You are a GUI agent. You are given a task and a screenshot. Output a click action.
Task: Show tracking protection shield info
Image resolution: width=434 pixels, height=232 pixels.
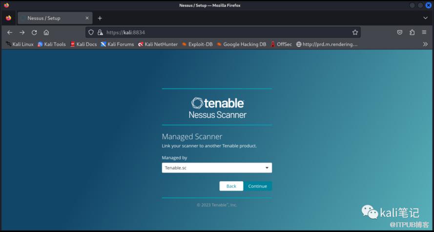tap(91, 32)
